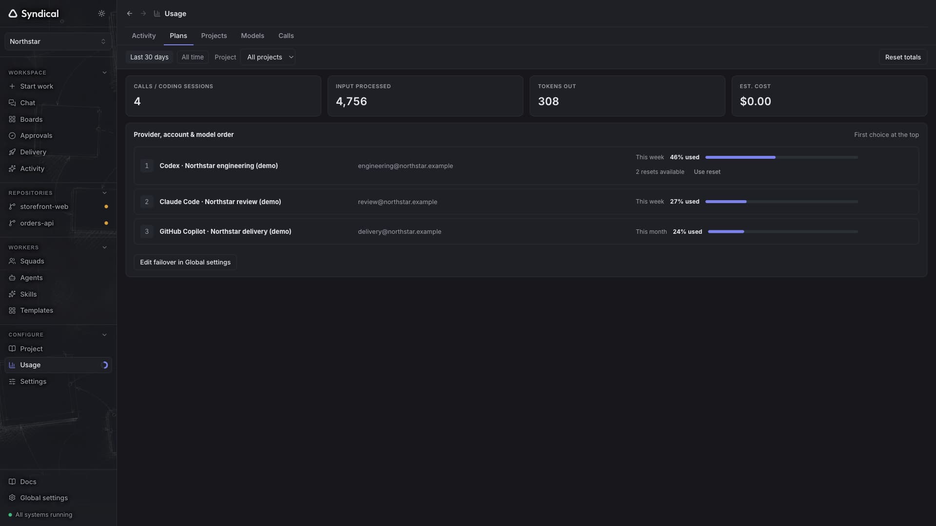
Task: Switch to the Activity tab
Action: coord(144,36)
